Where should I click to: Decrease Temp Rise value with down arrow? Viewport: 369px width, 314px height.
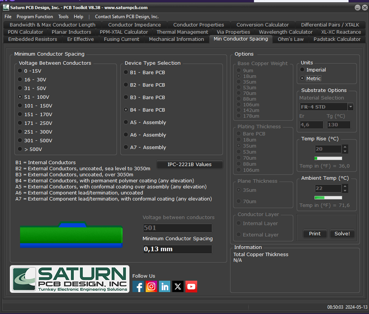click(x=345, y=151)
